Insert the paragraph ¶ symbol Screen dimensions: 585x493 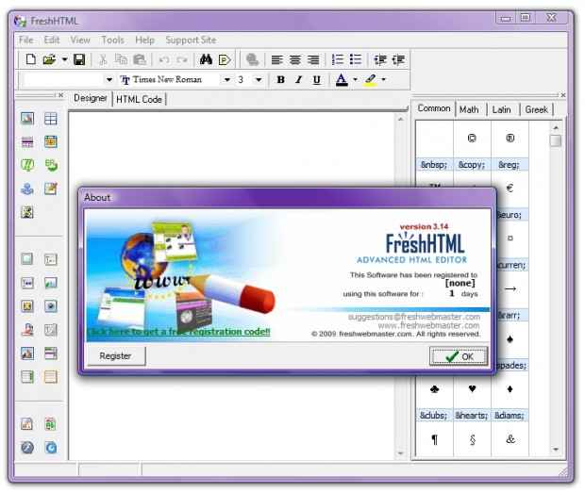(434, 439)
